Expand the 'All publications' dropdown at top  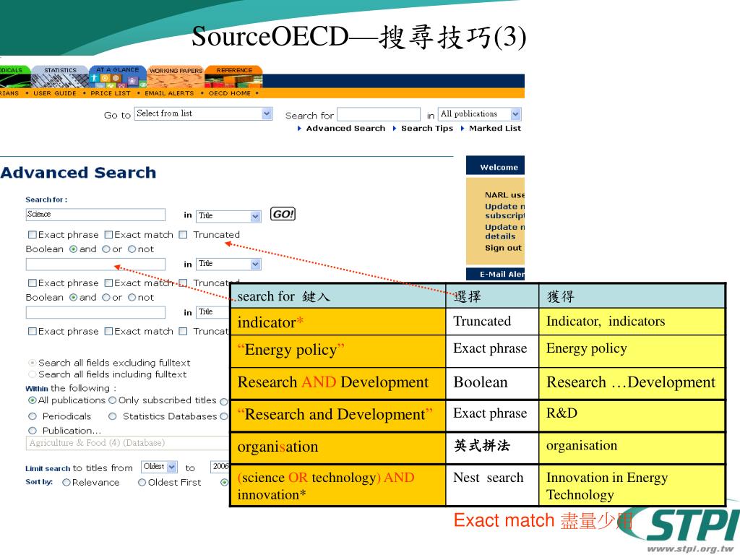[x=480, y=113]
